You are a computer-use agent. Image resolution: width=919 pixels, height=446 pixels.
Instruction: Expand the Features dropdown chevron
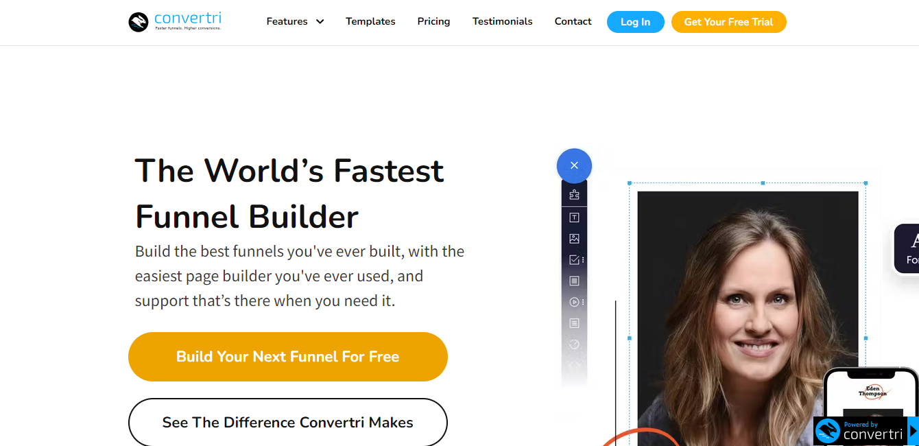click(320, 22)
